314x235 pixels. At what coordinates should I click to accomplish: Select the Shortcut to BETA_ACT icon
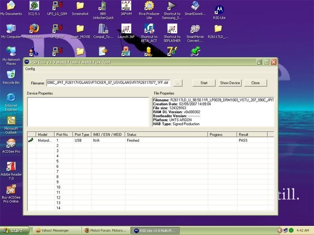click(x=149, y=33)
